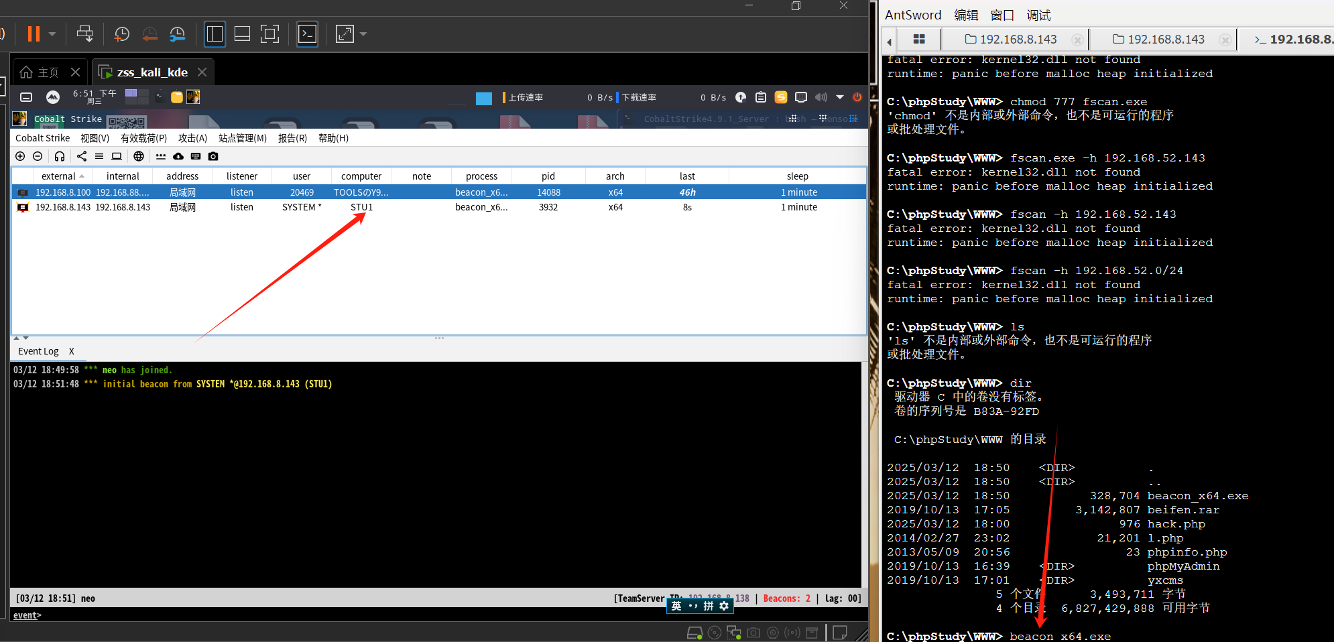Close the Event Log tab
This screenshot has width=1334, height=642.
72,351
